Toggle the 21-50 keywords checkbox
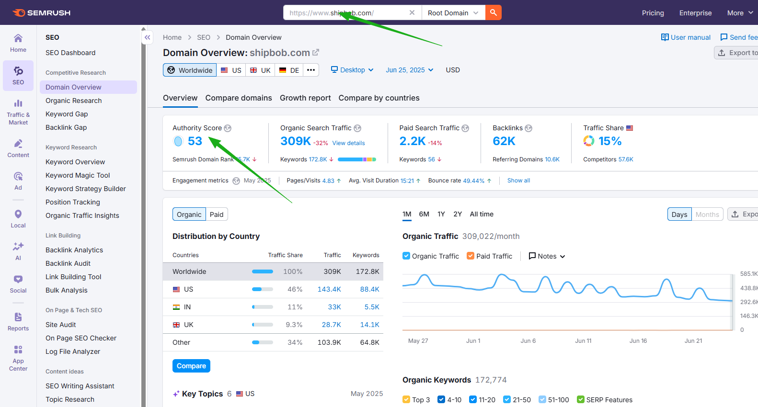 tap(507, 399)
